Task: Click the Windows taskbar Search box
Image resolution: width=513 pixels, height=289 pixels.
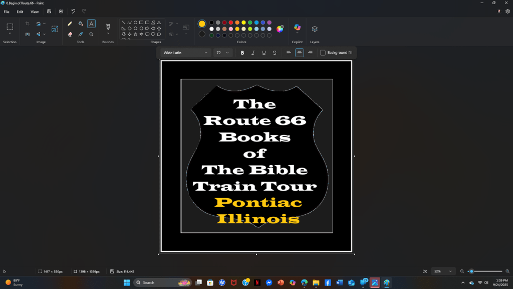Action: [x=155, y=282]
